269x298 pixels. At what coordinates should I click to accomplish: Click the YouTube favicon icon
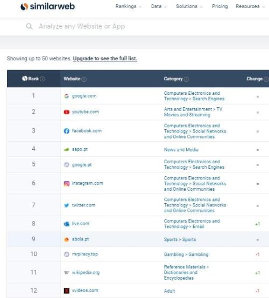66,112
